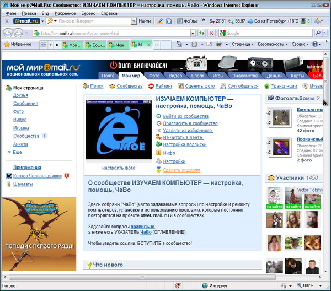Viewport: 331px width, 291px height.
Task: Click the traffic light indicator in Mail.ru toolbar
Action: pyautogui.click(x=303, y=21)
